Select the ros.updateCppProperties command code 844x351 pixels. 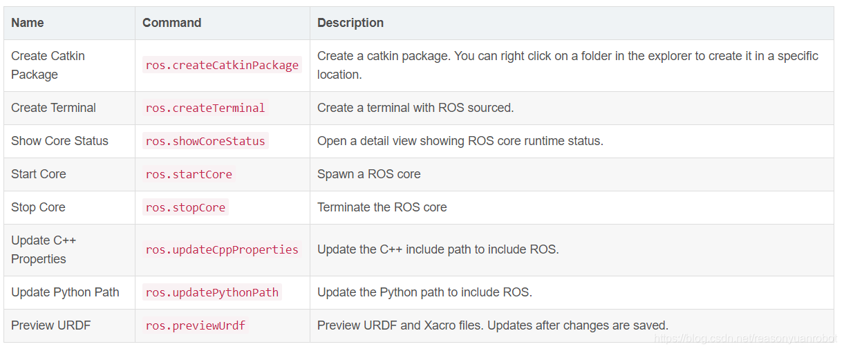tap(222, 249)
